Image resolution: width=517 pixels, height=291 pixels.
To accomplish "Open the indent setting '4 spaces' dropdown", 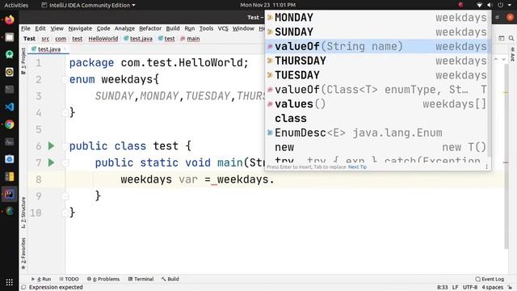I will point(492,288).
